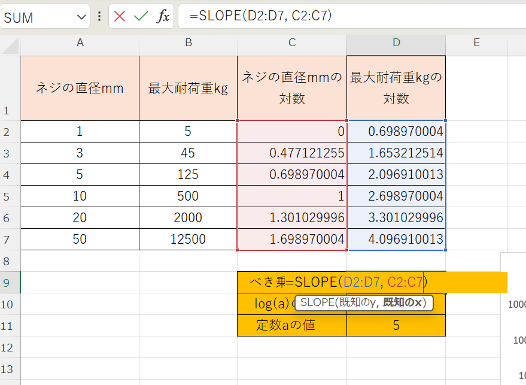
Task: Click the SLOPE function name in tooltip
Action: (318, 303)
